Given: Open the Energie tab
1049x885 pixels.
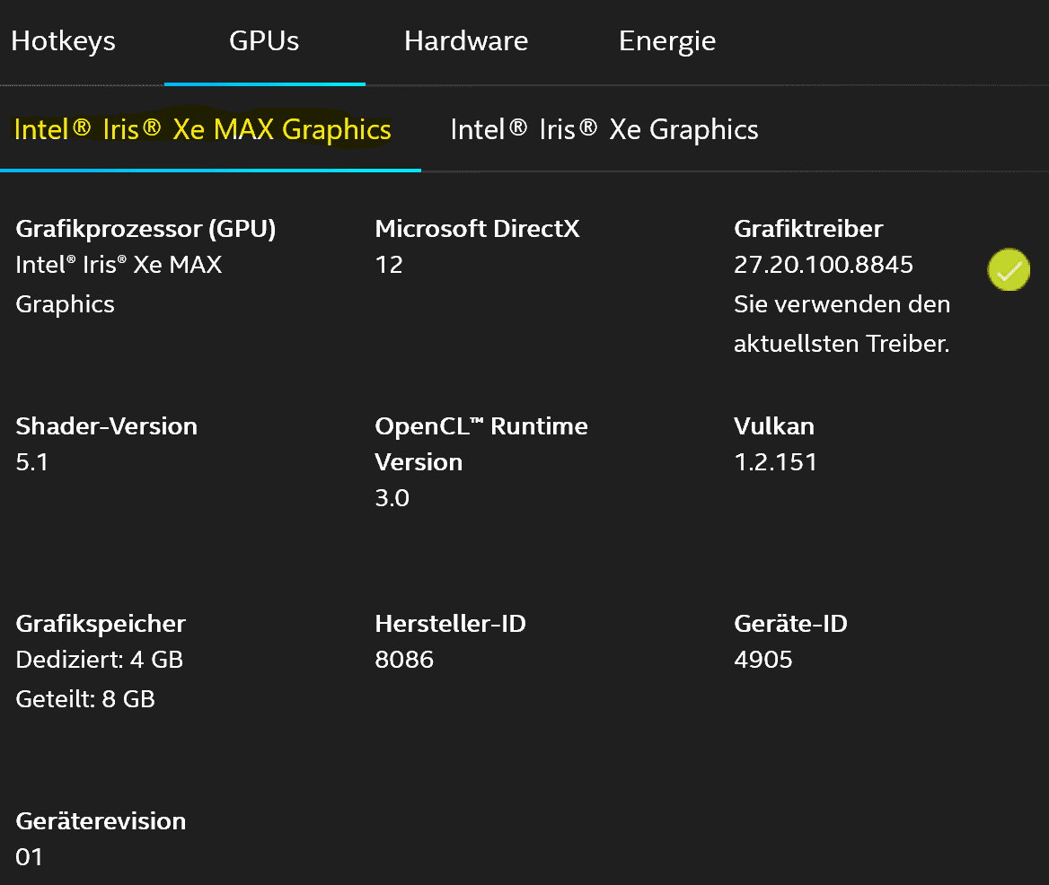Looking at the screenshot, I should tap(667, 41).
